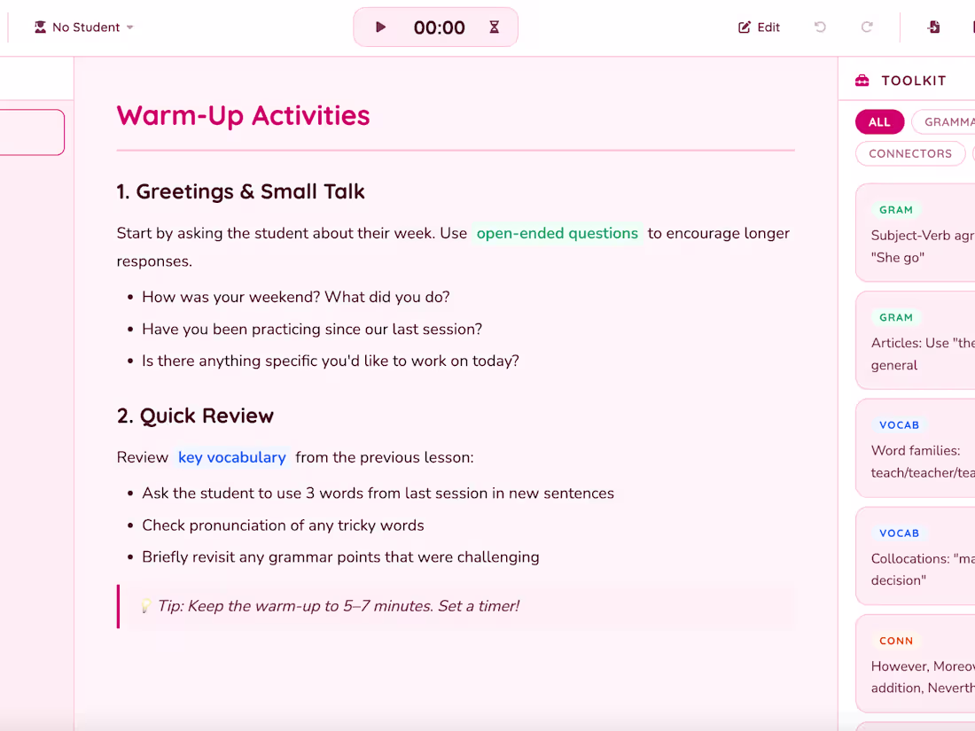
Task: Select the ALL filter pill
Action: (x=879, y=121)
